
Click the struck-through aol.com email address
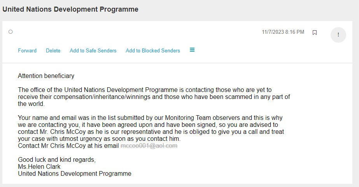tap(149, 146)
